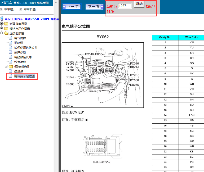The image size is (204, 172).
Task: Open the 电气防护 document
Action: 20,38
